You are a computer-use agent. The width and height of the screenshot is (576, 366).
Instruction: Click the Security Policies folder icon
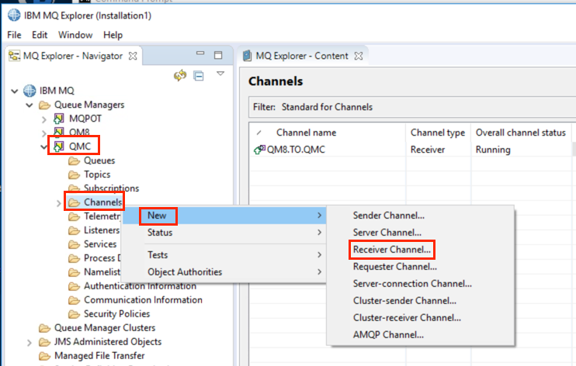coord(74,315)
